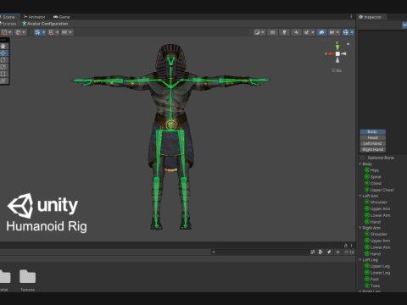
Task: Toggle the gizmo rotation lock
Action: point(348,44)
